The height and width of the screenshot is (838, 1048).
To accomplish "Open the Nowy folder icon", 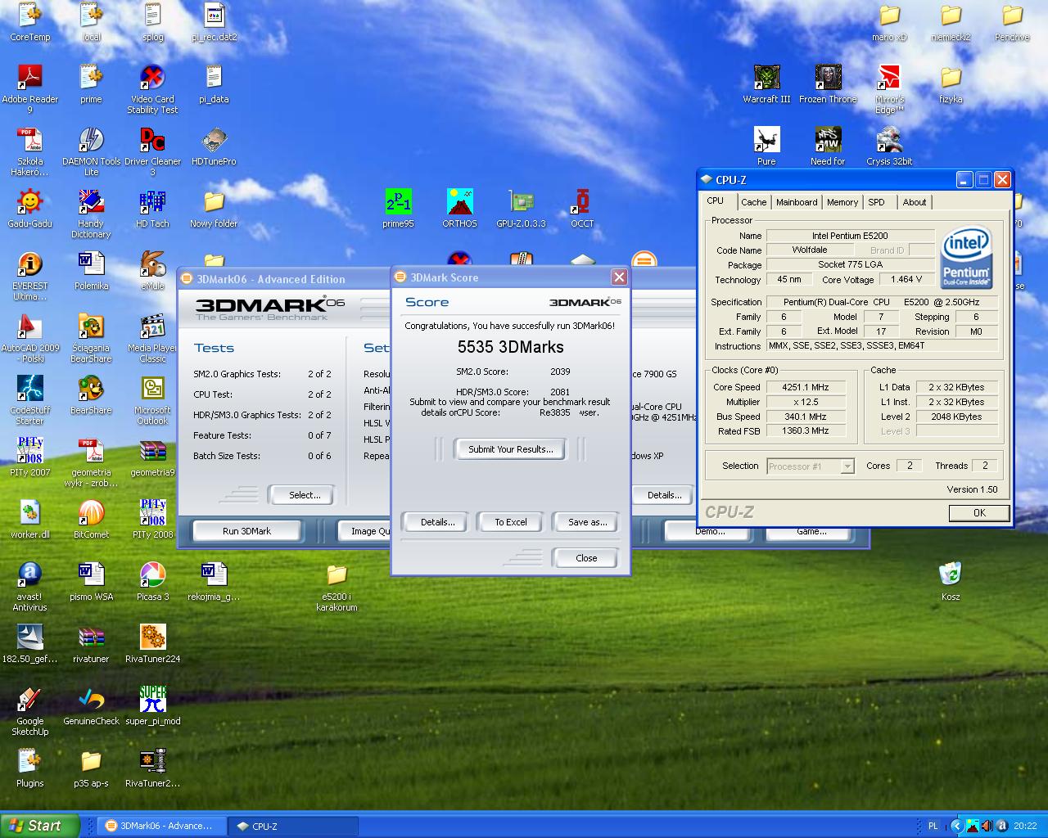I will tap(214, 208).
